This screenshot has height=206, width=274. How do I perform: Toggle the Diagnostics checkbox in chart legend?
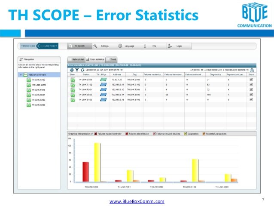coord(185,134)
